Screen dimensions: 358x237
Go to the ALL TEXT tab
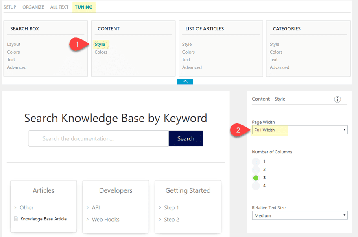(59, 7)
